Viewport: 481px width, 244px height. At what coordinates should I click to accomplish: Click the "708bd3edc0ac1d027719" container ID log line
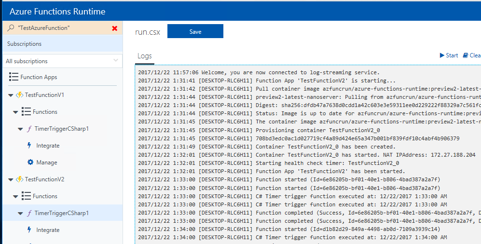click(299, 138)
